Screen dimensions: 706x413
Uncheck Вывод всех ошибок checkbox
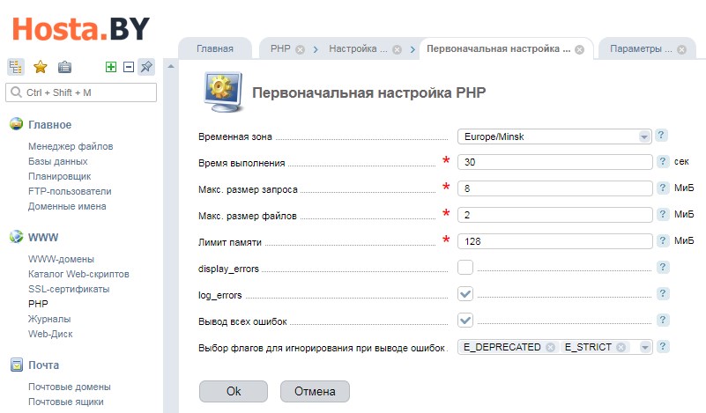pyautogui.click(x=465, y=321)
